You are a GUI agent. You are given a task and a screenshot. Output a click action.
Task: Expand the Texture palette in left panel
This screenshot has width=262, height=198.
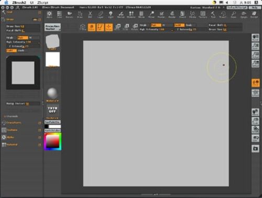point(12,130)
